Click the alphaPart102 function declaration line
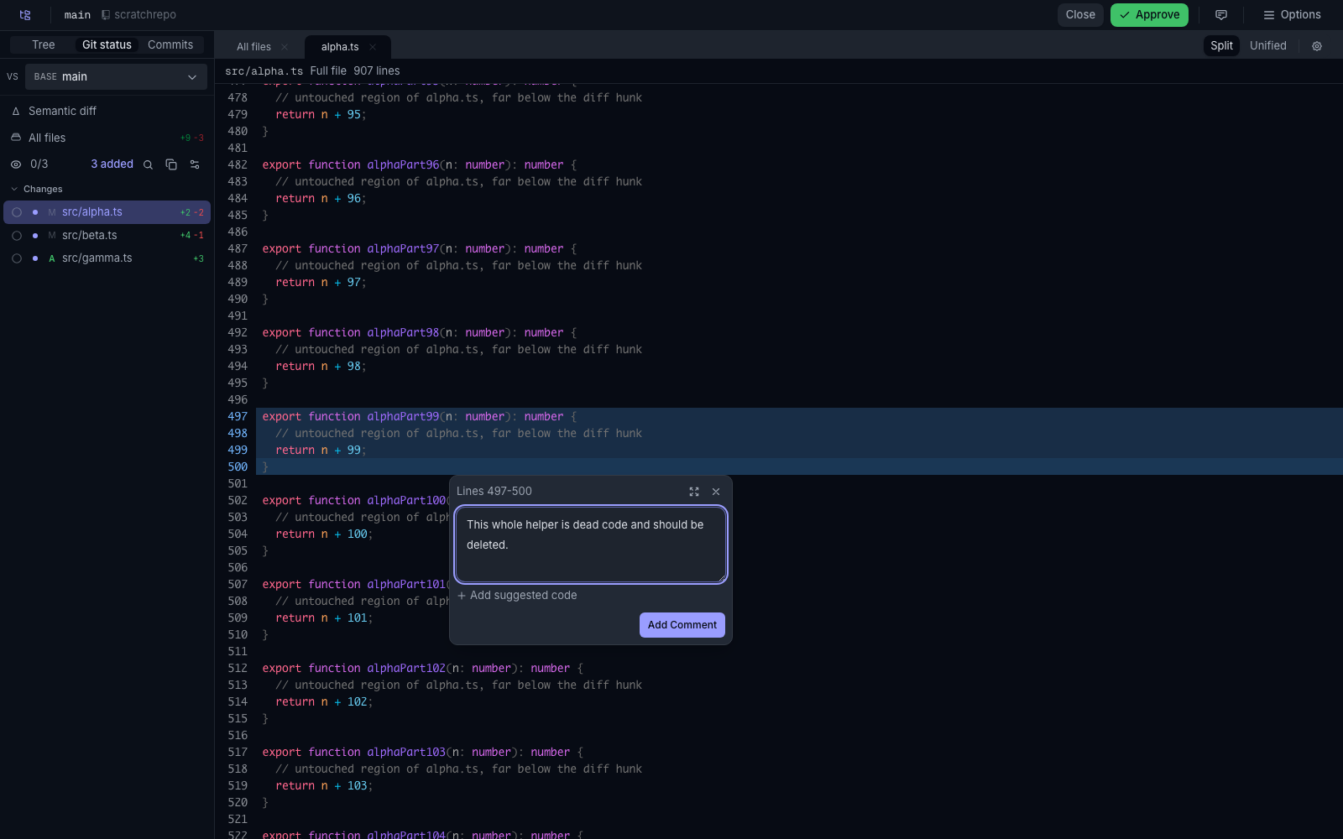This screenshot has width=1343, height=839. pyautogui.click(x=422, y=669)
